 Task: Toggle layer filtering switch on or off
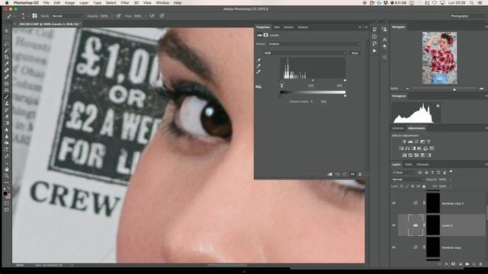(x=451, y=172)
